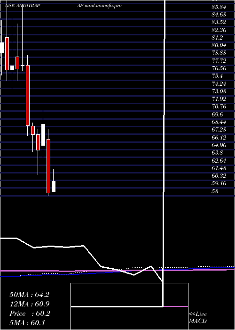
Task: Select the 66.12 price axis label
Action: pyautogui.click(x=219, y=138)
